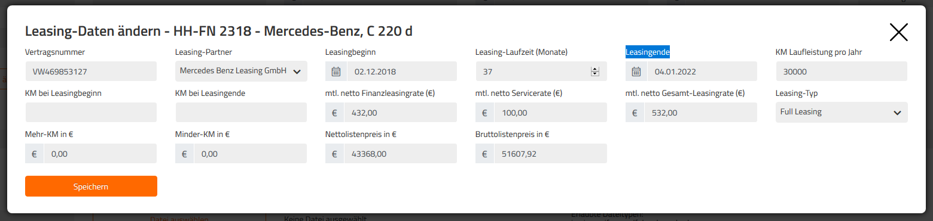This screenshot has width=933, height=221.
Task: Click the euro icon beside Minder-KM
Action: (x=185, y=154)
